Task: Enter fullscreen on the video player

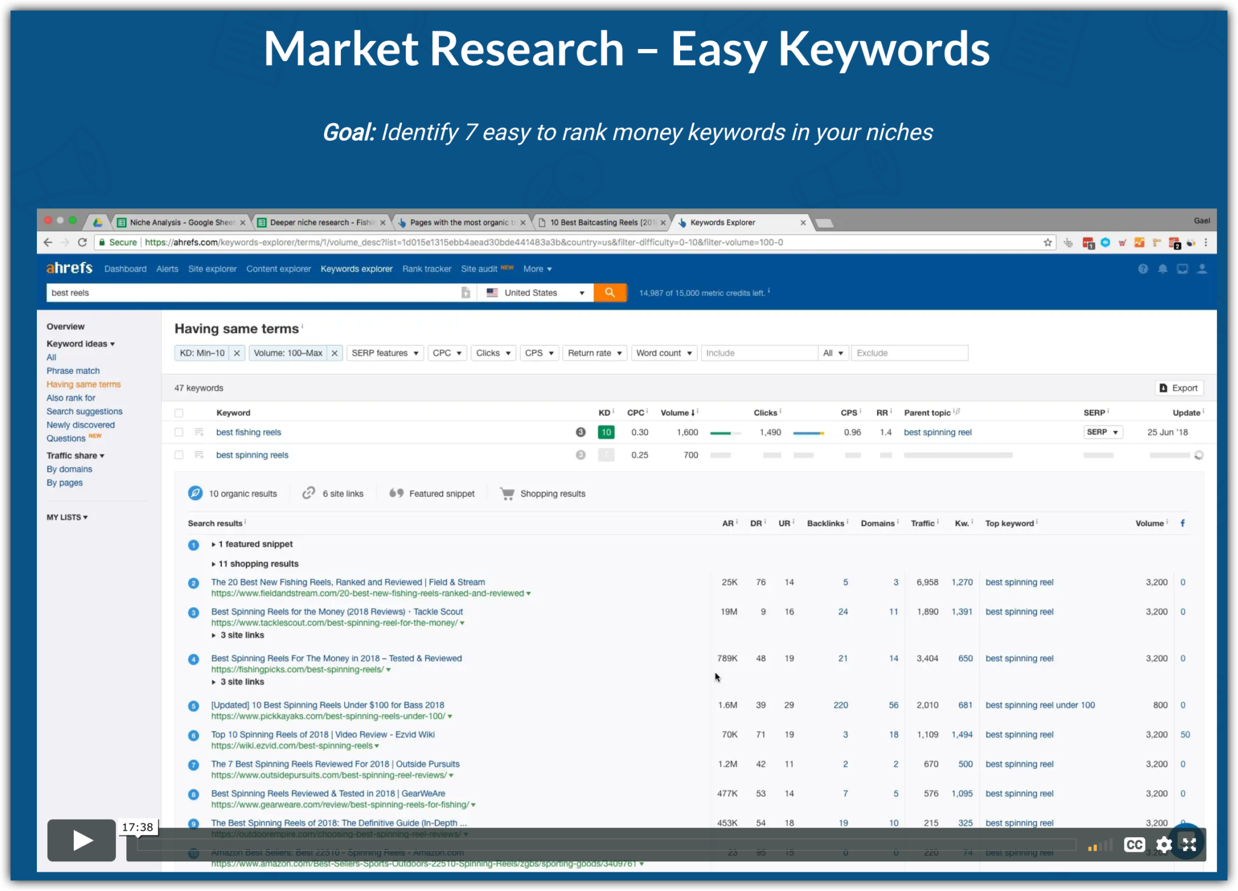Action: 1189,844
